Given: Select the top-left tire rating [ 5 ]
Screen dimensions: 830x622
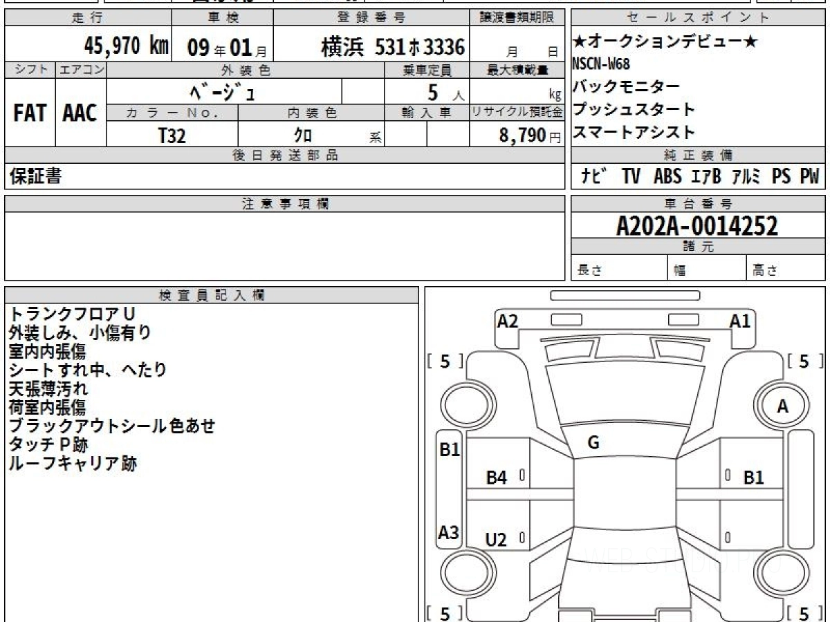Looking at the screenshot, I should pyautogui.click(x=445, y=361).
